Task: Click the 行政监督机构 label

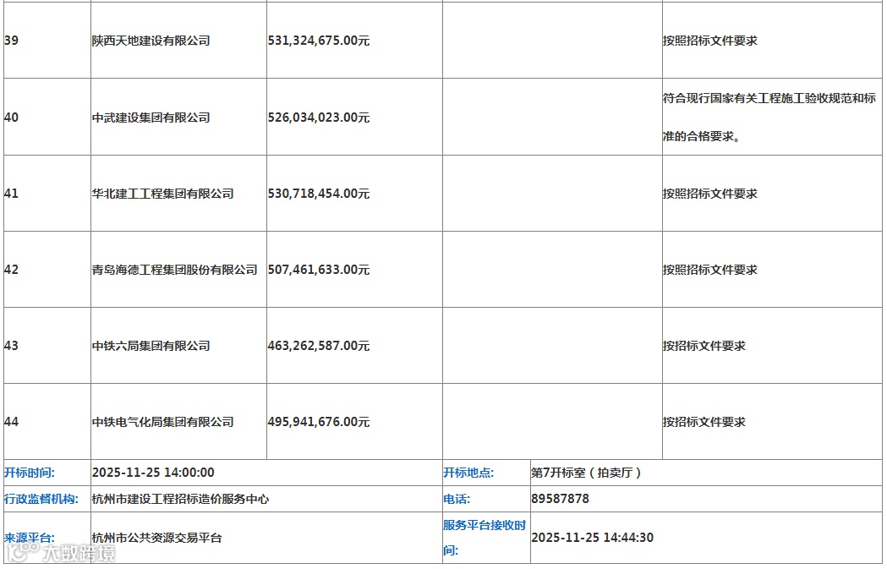Action: point(41,500)
